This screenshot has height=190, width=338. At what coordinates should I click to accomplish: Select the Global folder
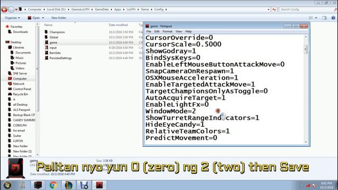pyautogui.click(x=54, y=37)
